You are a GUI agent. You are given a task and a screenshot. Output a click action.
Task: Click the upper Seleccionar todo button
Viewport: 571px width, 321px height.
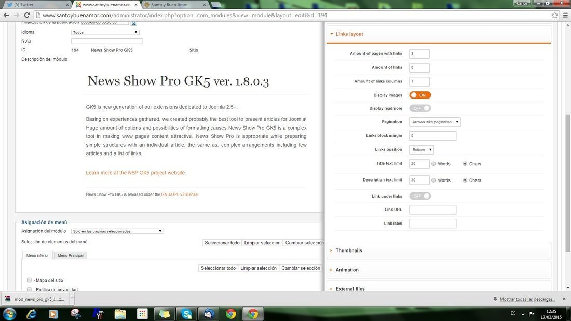222,243
